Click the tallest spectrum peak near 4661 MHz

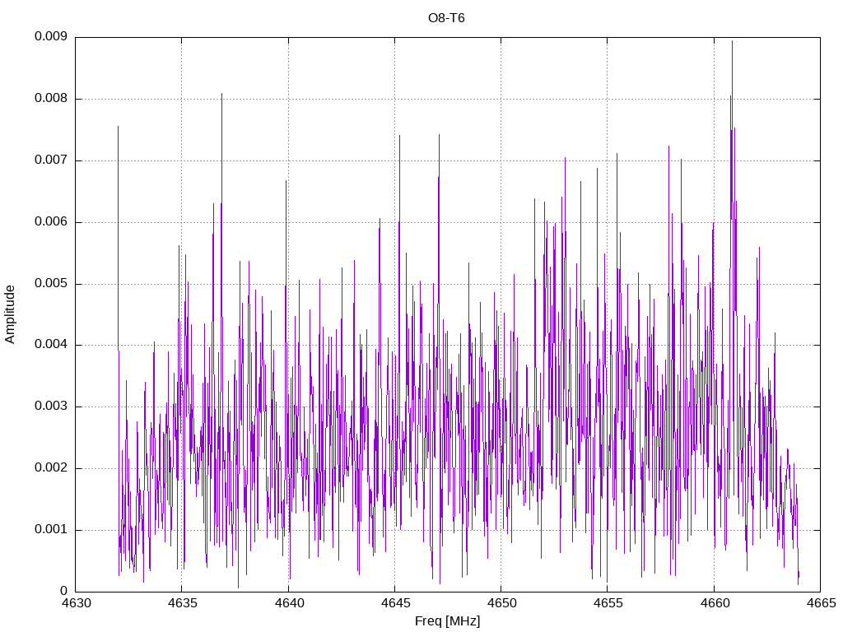point(732,42)
